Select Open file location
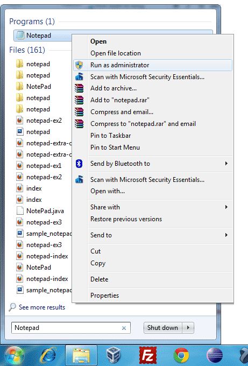Screen dimensions: 248x366 click(x=116, y=53)
